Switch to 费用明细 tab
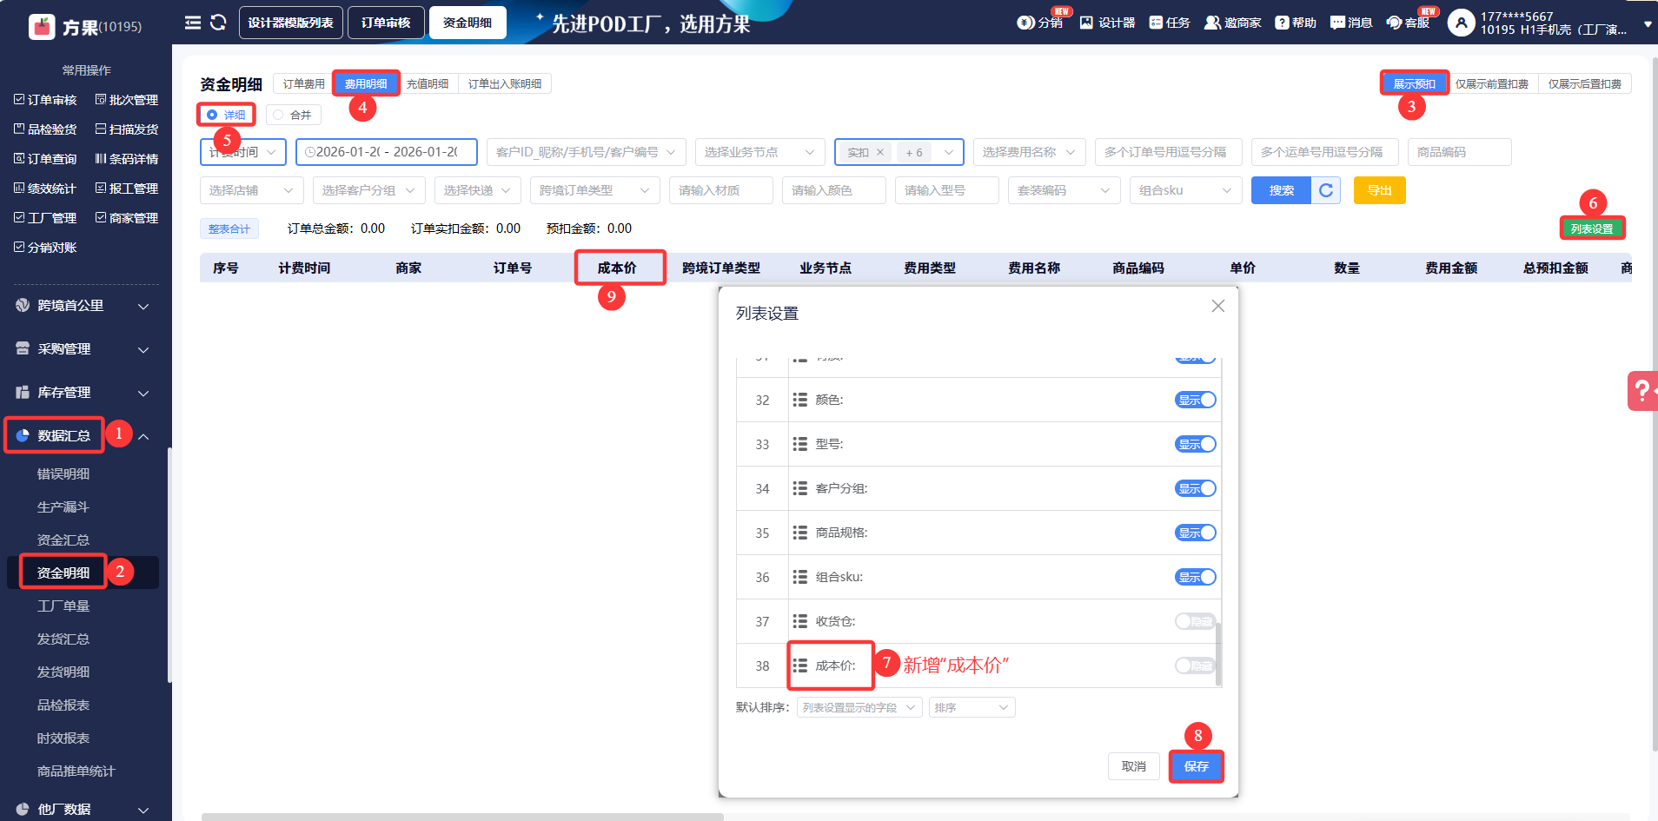This screenshot has height=821, width=1658. (366, 83)
